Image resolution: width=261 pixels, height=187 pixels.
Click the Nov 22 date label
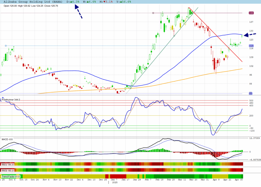(x=69, y=180)
